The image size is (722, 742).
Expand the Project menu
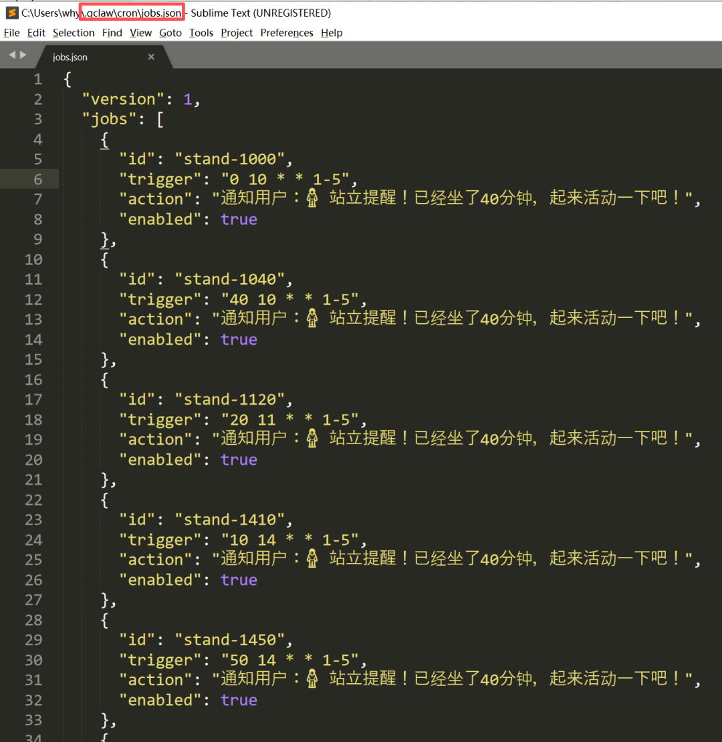point(237,33)
